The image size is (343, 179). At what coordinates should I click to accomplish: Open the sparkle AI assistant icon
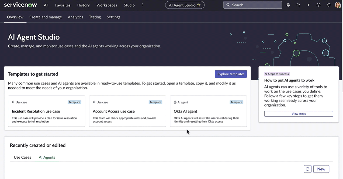(309, 5)
